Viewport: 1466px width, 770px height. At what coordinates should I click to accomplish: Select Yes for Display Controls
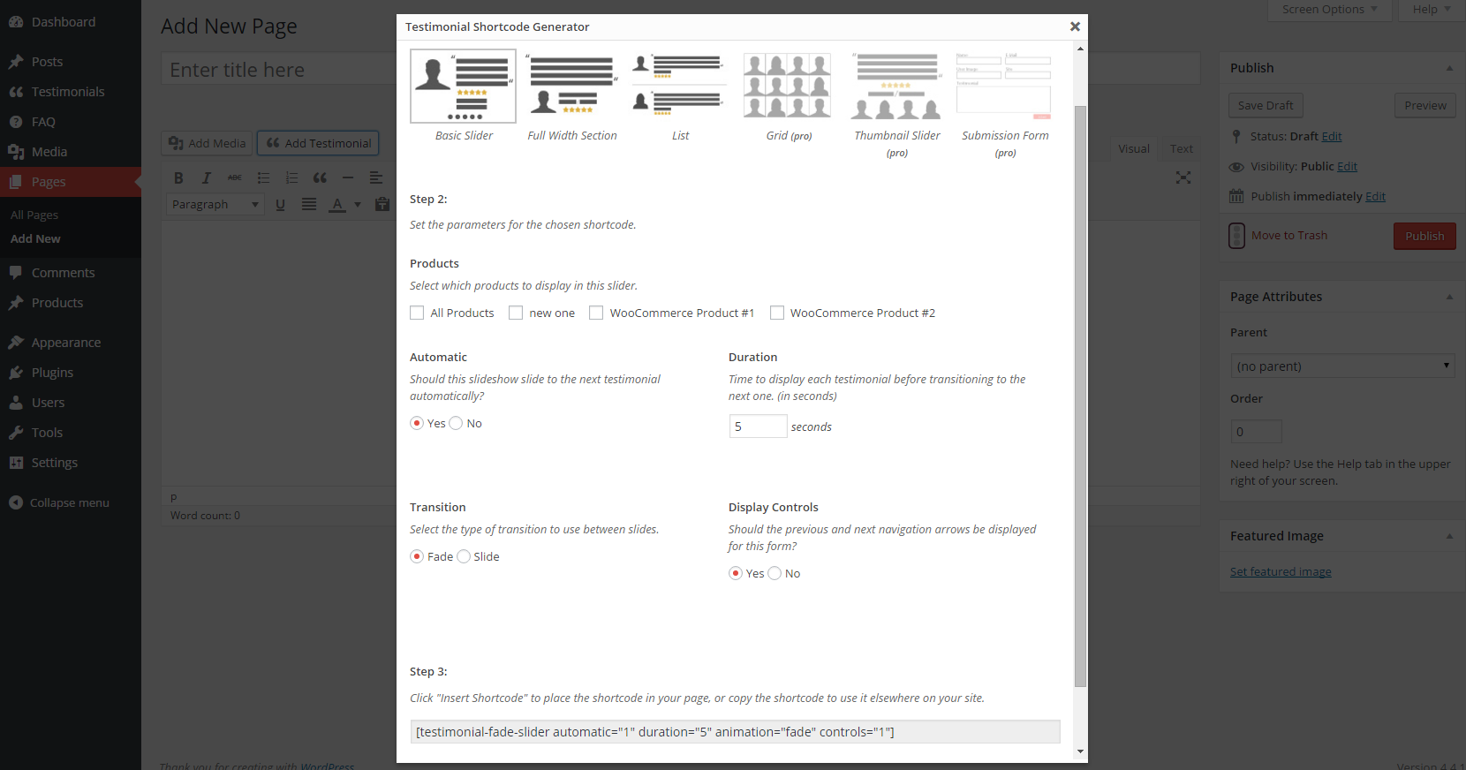pyautogui.click(x=736, y=573)
